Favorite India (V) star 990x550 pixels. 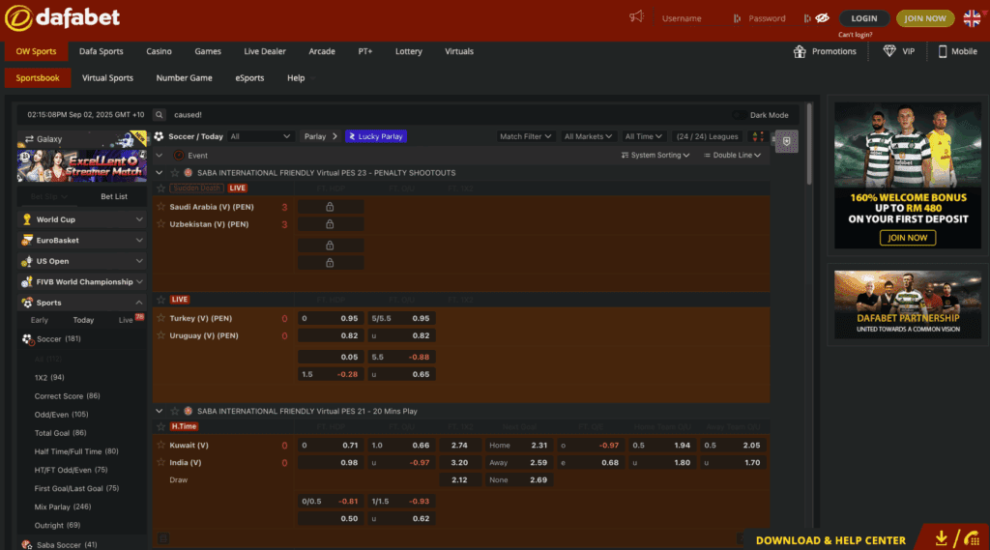pyautogui.click(x=161, y=462)
